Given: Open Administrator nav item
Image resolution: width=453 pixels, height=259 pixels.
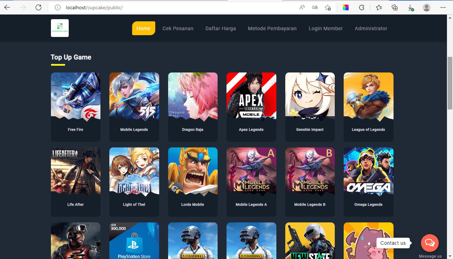Looking at the screenshot, I should 371,28.
